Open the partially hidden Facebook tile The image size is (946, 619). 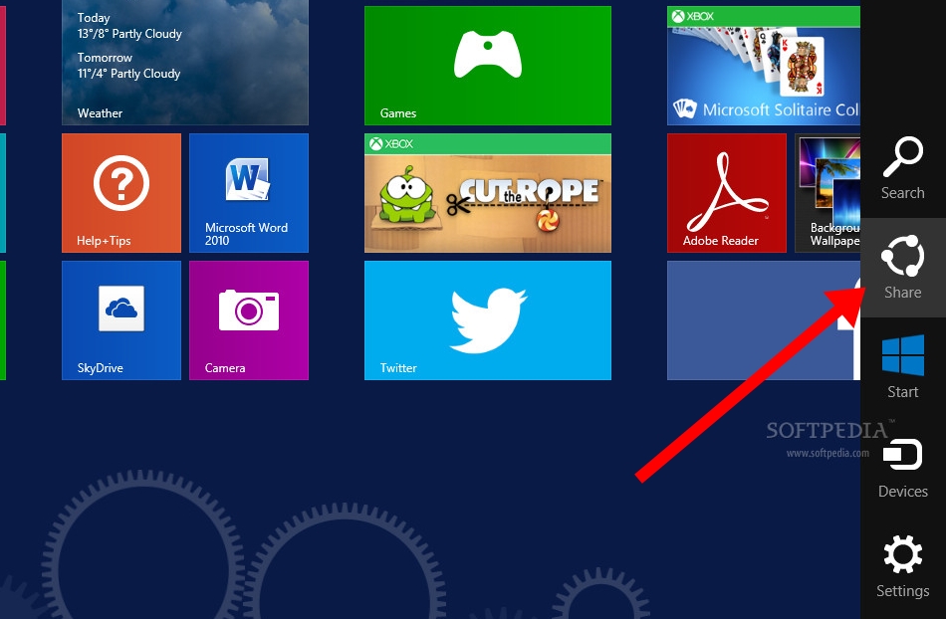(x=764, y=320)
